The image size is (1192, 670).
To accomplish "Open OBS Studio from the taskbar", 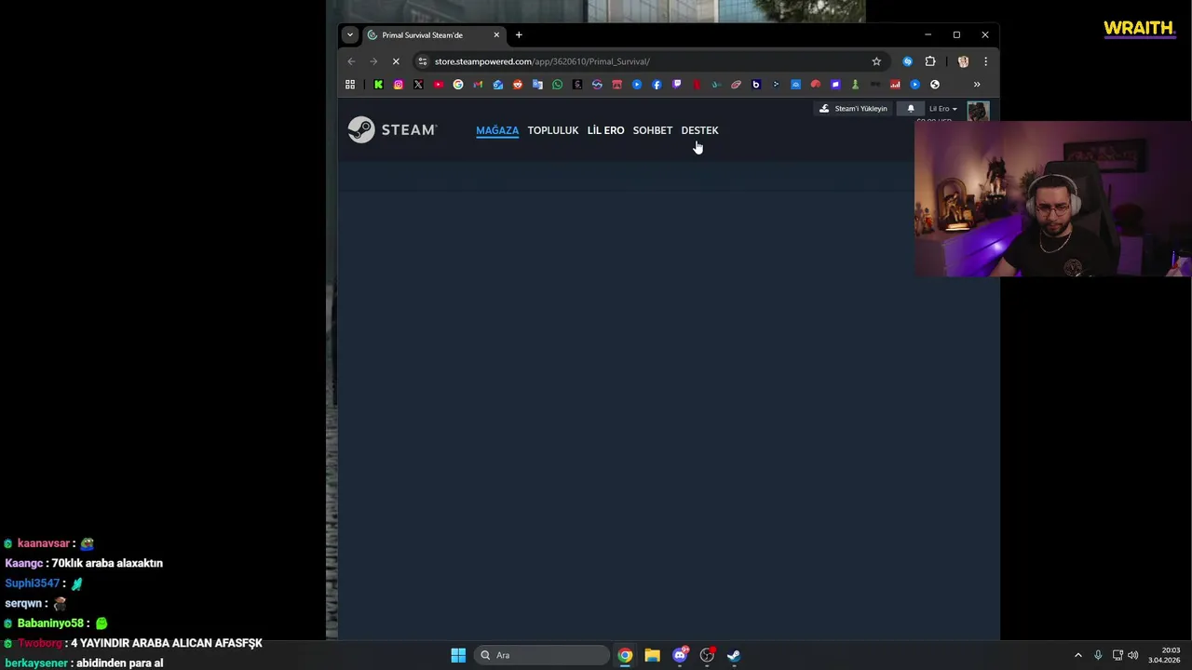I will coord(707,655).
